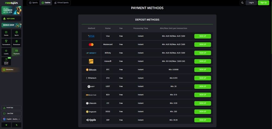Open the Bonus Shop banner
This screenshot has height=129, width=272.
coord(11,25)
